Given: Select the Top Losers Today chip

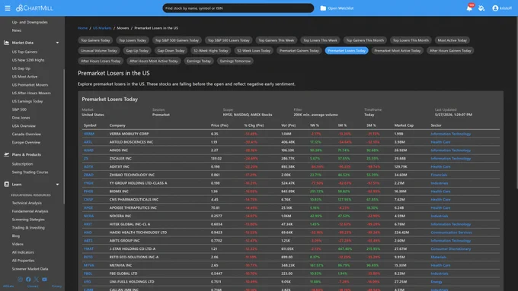Looking at the screenshot, I should pyautogui.click(x=132, y=40).
